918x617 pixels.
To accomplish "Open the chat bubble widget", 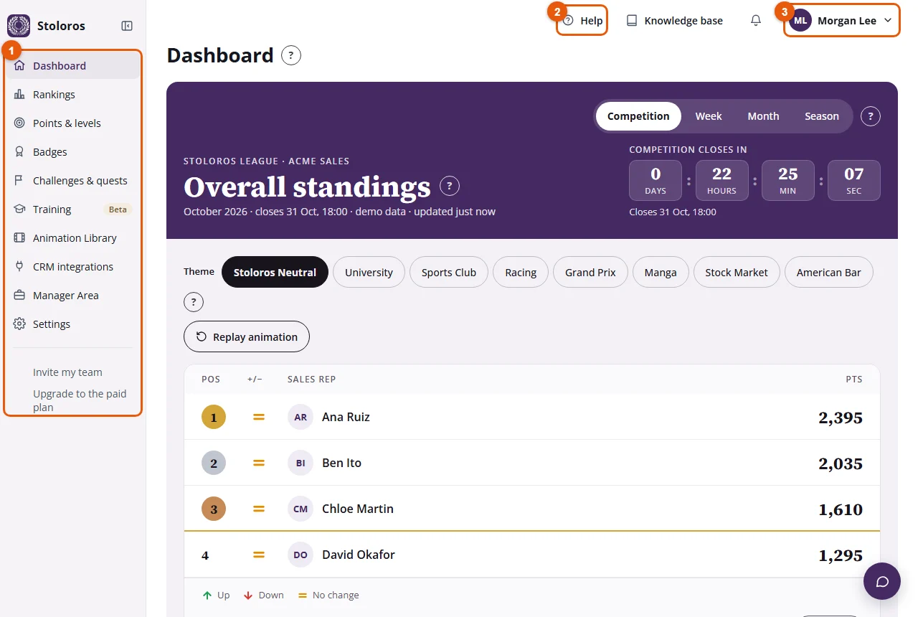I will click(x=882, y=581).
